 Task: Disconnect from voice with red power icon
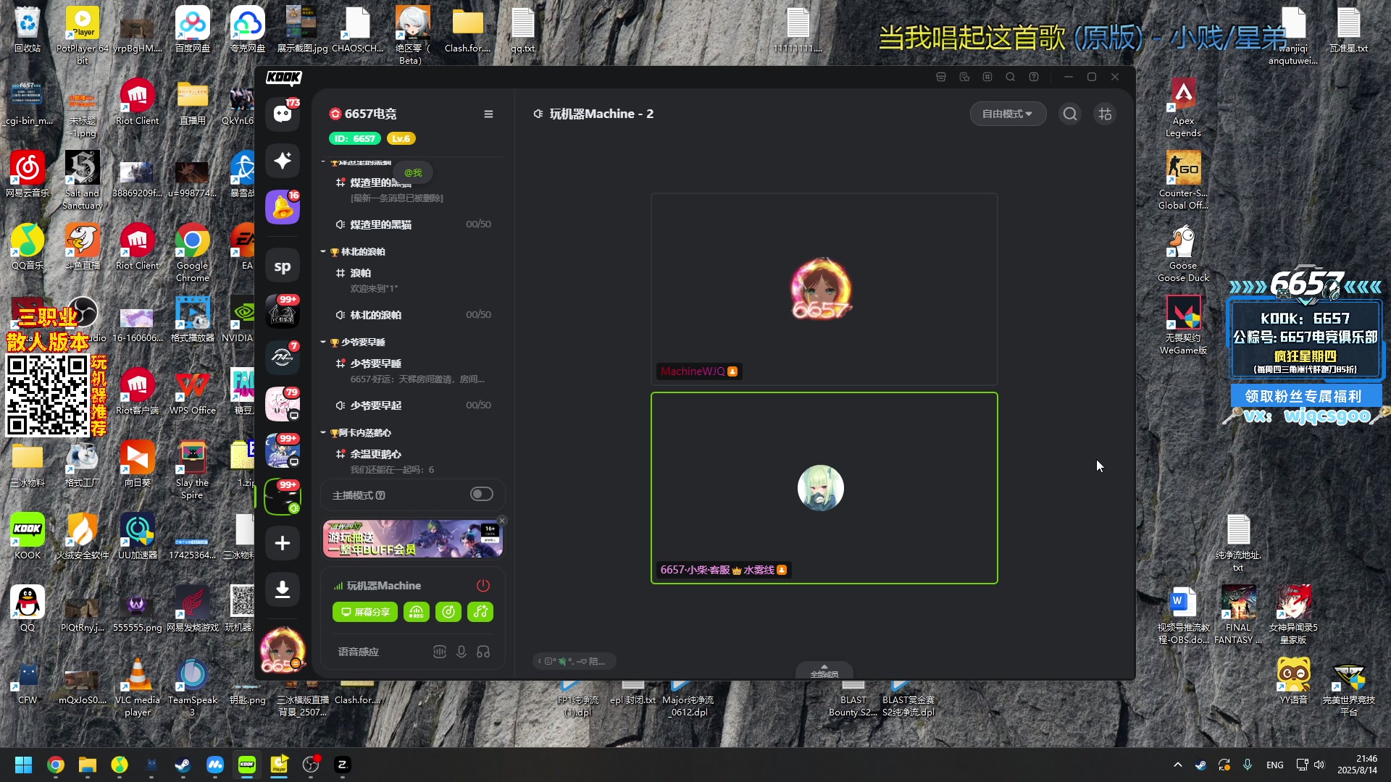pos(483,585)
